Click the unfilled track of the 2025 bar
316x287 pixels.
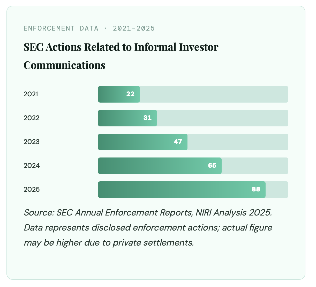[x=277, y=190]
